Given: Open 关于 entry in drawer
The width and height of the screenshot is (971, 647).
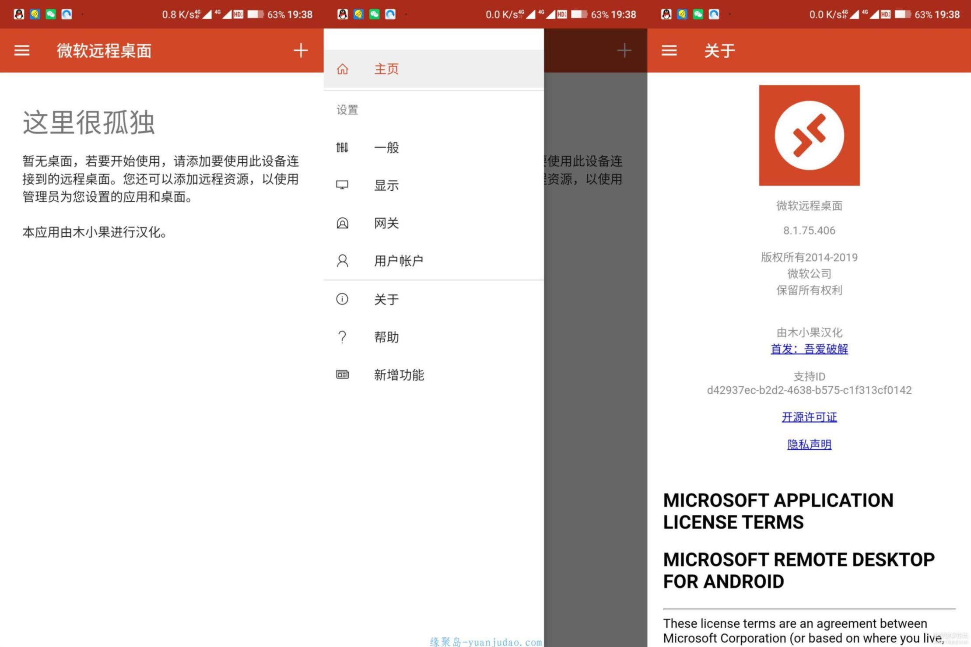Looking at the screenshot, I should pos(434,299).
